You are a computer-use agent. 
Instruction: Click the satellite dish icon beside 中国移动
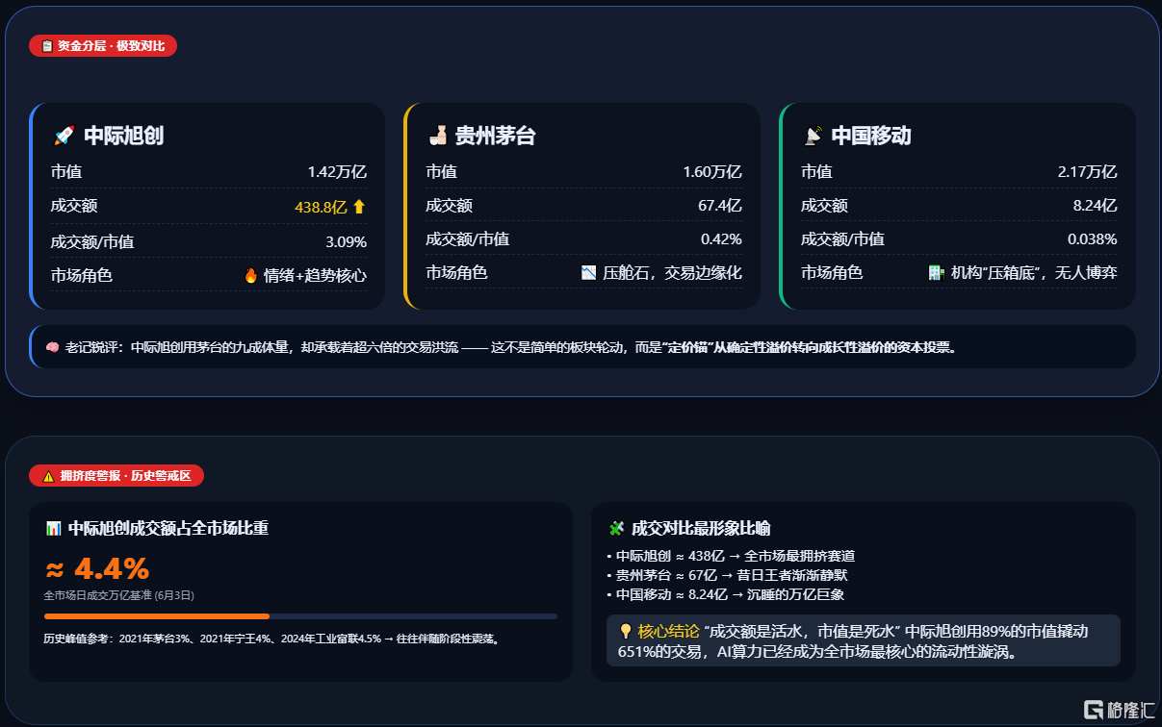[813, 136]
